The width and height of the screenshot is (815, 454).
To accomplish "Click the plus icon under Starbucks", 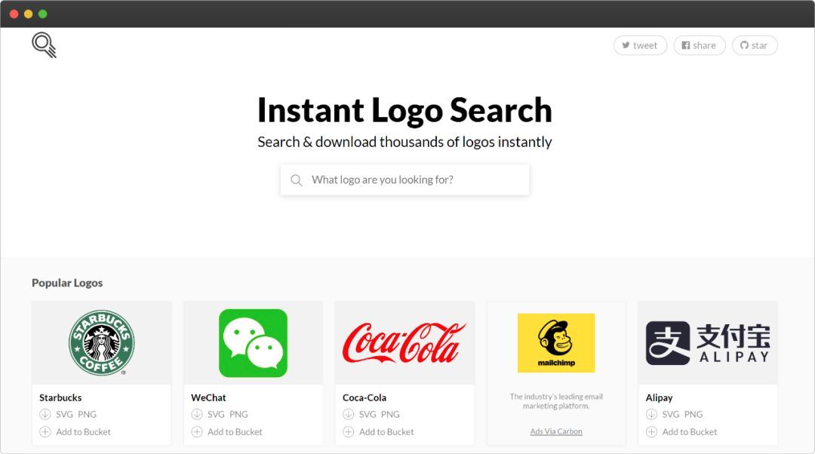I will 45,431.
